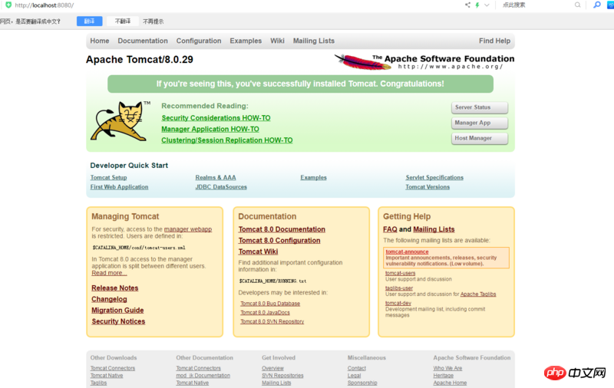Open Tomcat 8.0 SVN Repository link
Screen dimensions: 614x388
click(x=272, y=321)
